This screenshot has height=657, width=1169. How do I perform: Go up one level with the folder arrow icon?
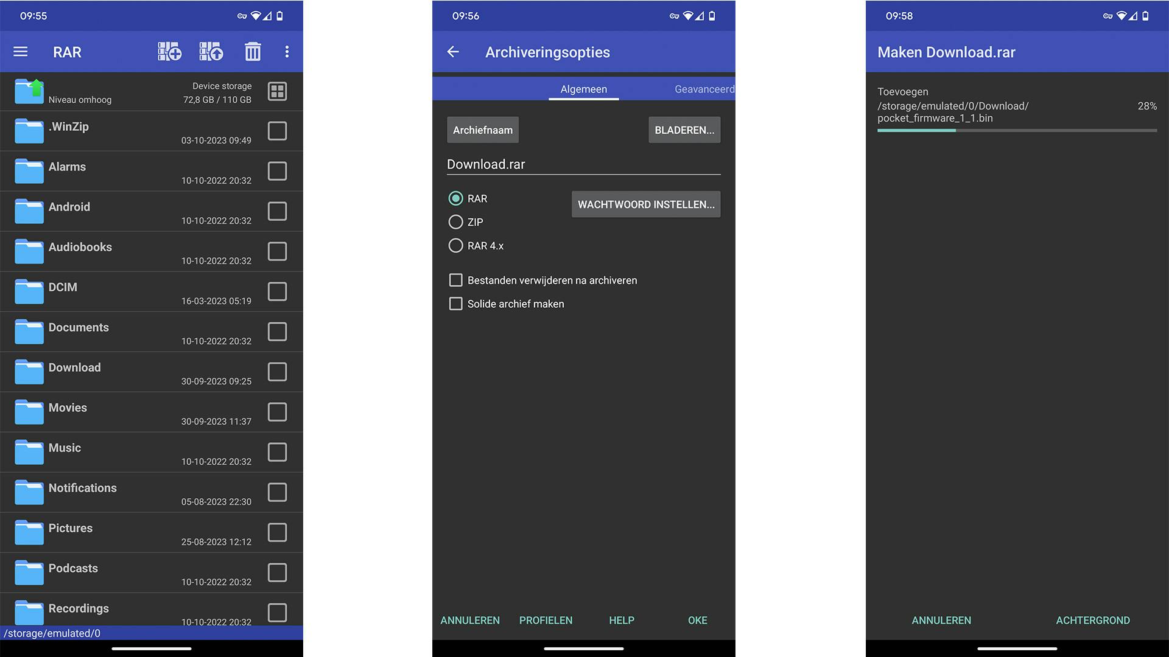(x=29, y=91)
